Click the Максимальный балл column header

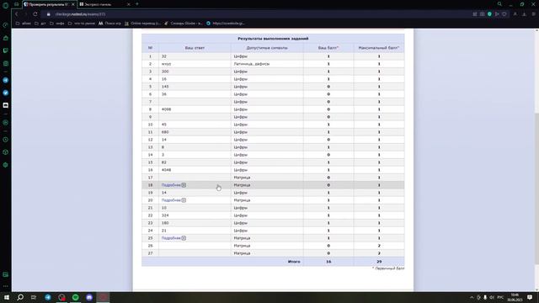[379, 48]
